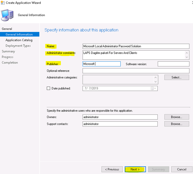Browse for Support contacts
The width and height of the screenshot is (193, 174).
[177, 124]
